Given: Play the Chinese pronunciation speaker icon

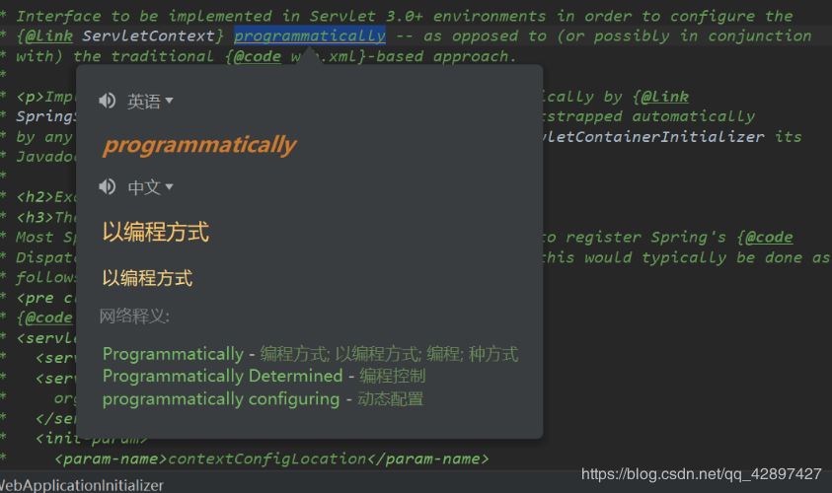Looking at the screenshot, I should 108,186.
